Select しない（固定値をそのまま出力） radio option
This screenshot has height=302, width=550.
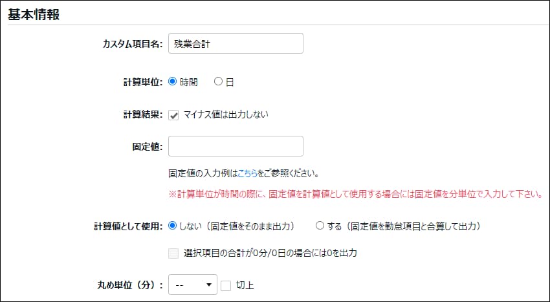172,226
